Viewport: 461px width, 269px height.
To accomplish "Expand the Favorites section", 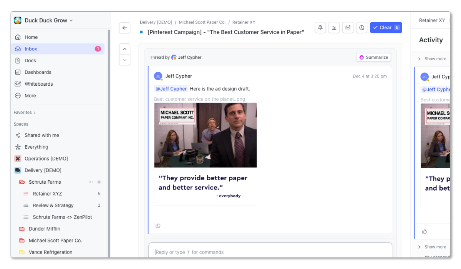I will click(x=25, y=113).
